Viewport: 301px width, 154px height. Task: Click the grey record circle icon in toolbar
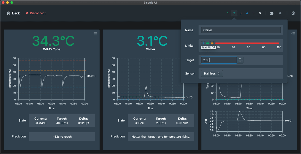point(280,13)
